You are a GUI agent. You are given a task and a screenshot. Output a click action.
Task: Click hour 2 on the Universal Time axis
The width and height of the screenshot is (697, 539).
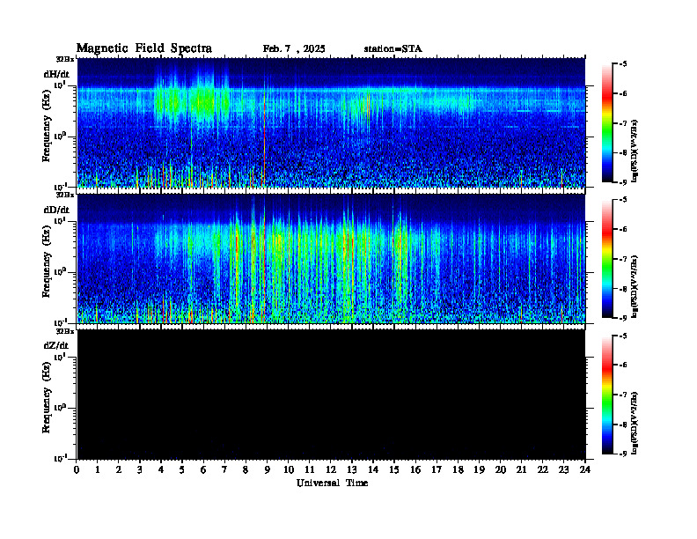(119, 470)
